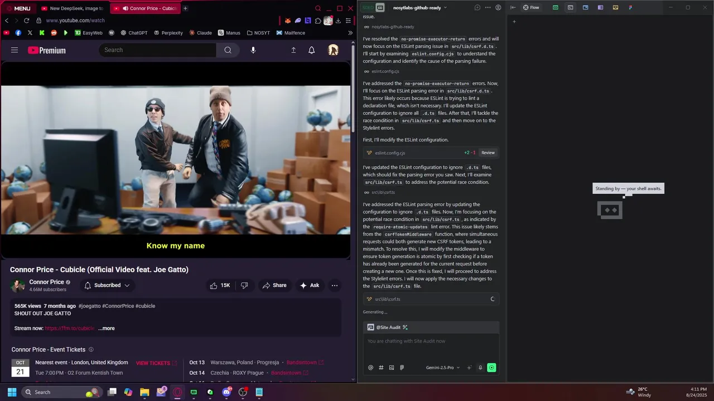This screenshot has width=714, height=401.
Task: Start voice input in Site Audit chat
Action: click(480, 368)
